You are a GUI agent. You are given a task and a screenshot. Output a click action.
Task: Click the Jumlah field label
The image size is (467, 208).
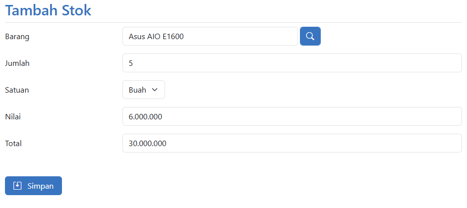pyautogui.click(x=17, y=63)
